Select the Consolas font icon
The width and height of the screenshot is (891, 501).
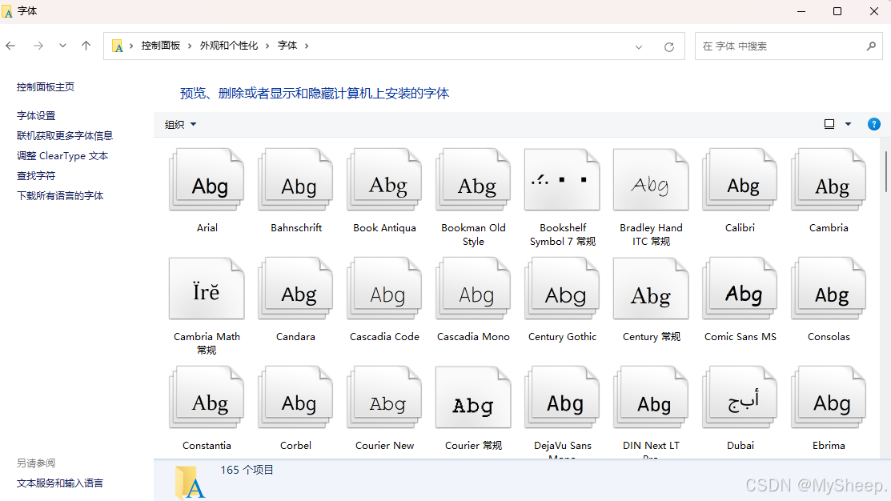(829, 289)
